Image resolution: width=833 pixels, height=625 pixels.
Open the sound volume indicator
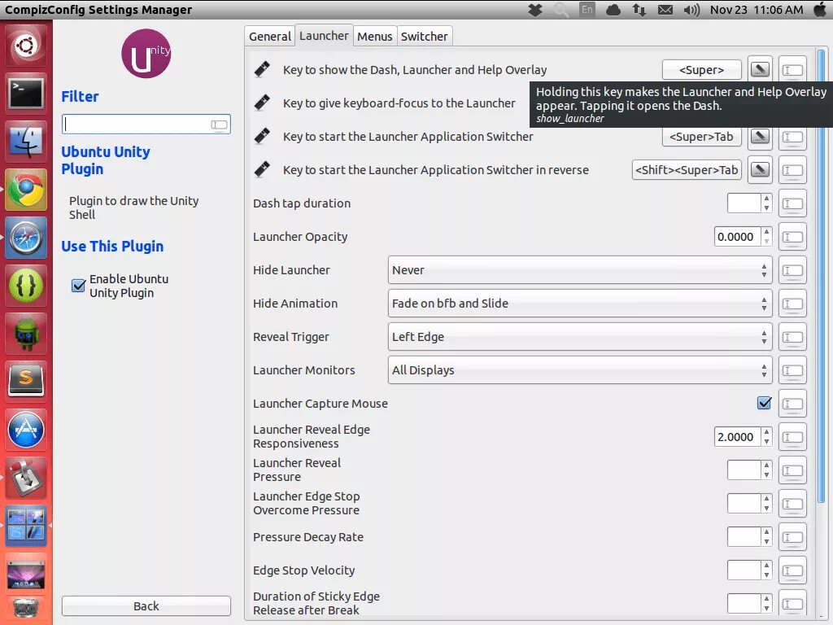(x=691, y=10)
